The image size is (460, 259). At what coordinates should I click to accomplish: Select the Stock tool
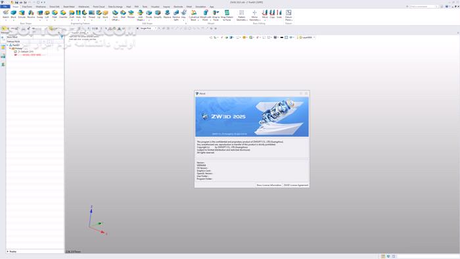coord(105,14)
